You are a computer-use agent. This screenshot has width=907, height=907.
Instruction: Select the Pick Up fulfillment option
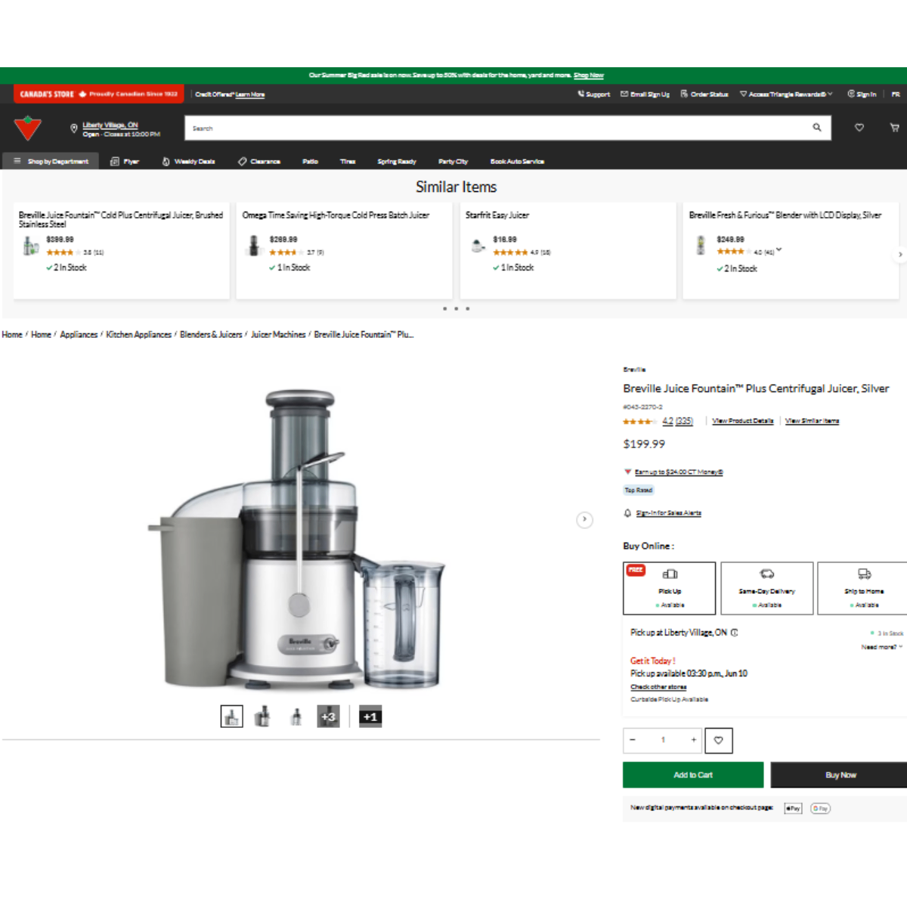(670, 588)
